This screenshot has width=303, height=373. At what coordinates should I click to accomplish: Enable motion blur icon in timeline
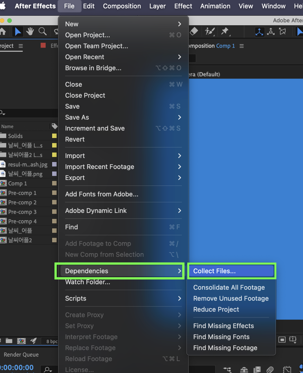click(x=270, y=369)
